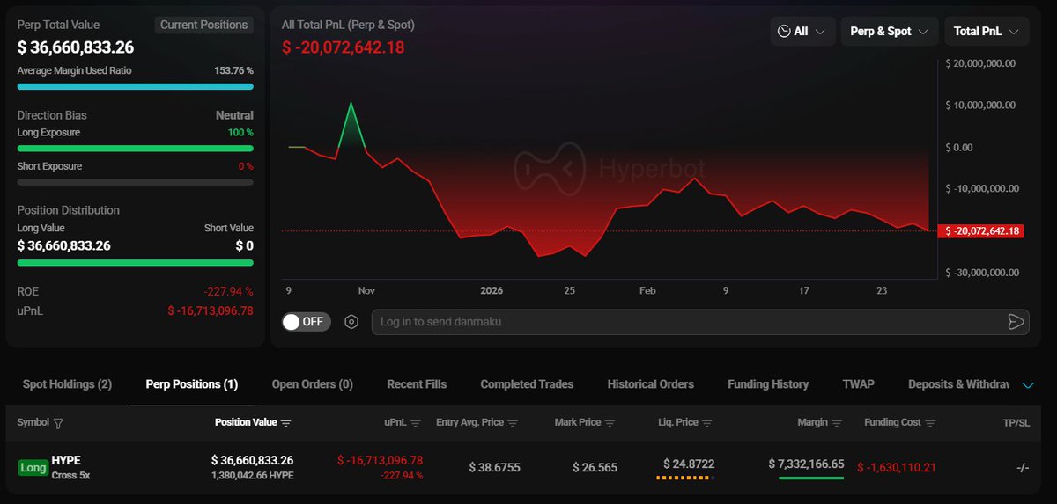1057x504 pixels.
Task: Open the Perp & Spot dropdown
Action: pyautogui.click(x=889, y=31)
